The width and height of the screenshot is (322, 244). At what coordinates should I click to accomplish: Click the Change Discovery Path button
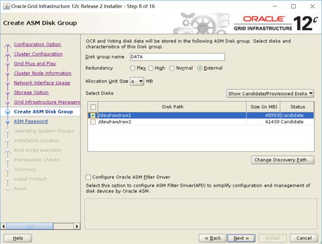[x=283, y=160]
